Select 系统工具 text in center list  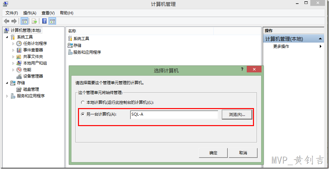pyautogui.click(x=81, y=39)
